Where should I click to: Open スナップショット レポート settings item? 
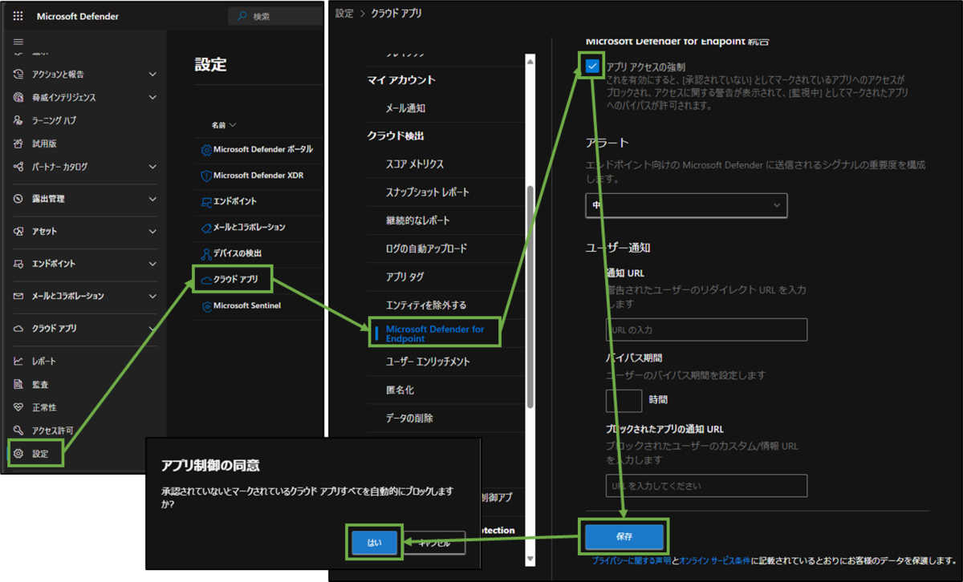pos(428,192)
